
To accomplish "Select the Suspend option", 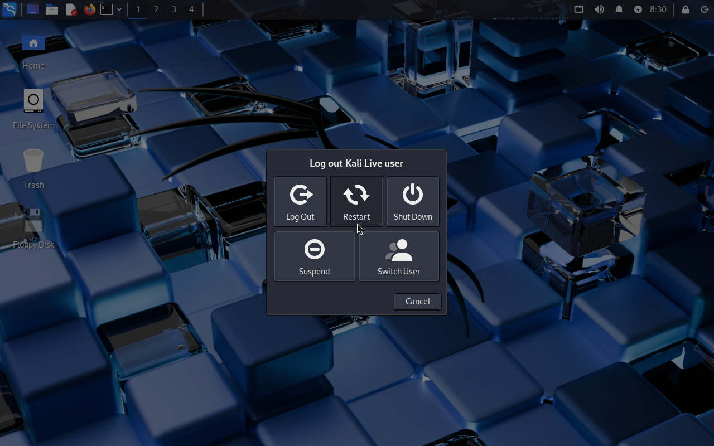I will click(x=314, y=256).
